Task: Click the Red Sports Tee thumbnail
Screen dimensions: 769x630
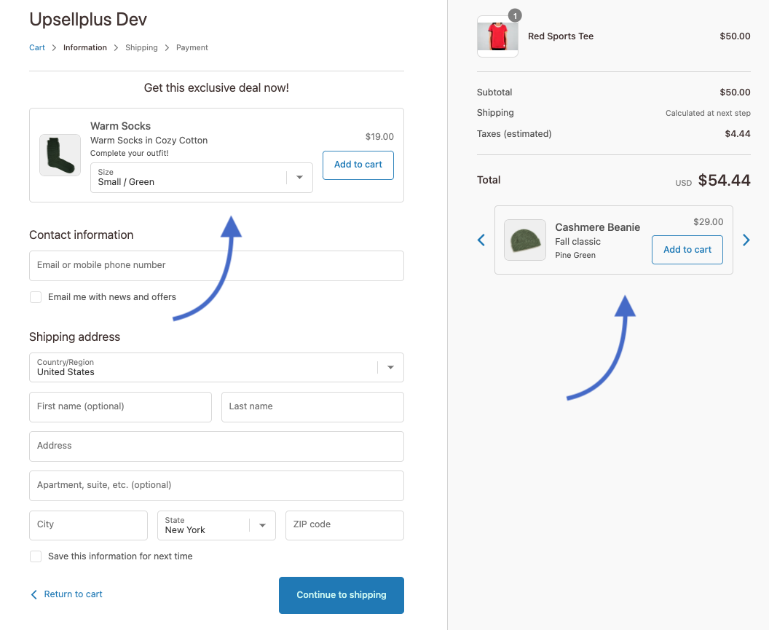Action: (497, 36)
